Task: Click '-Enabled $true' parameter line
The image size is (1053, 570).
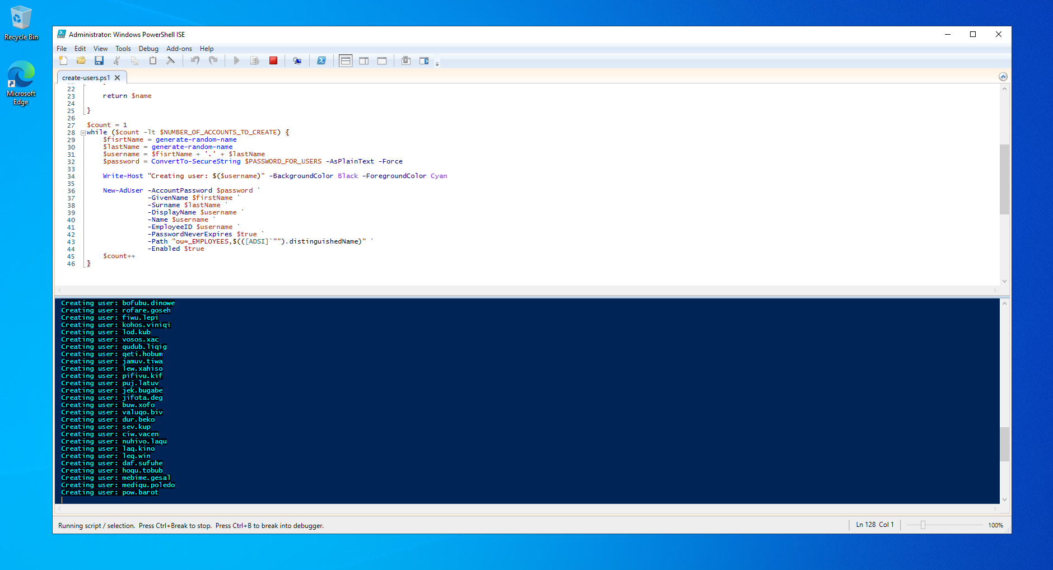Action: point(176,249)
